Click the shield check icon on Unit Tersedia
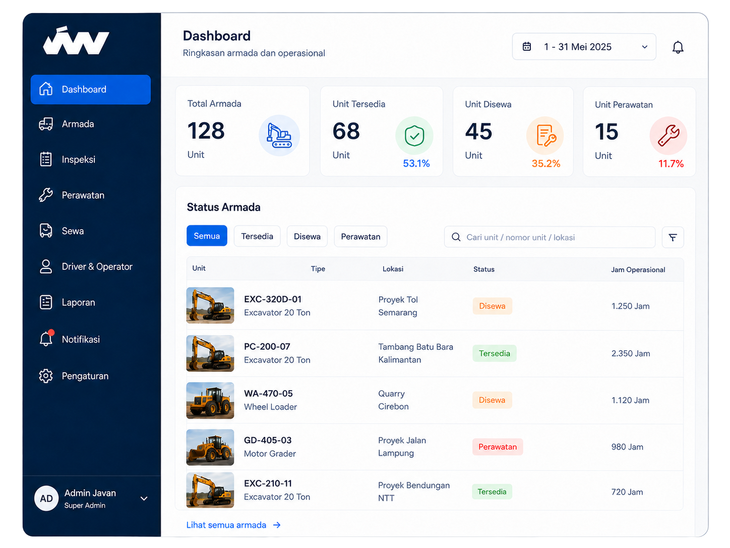 (x=414, y=136)
